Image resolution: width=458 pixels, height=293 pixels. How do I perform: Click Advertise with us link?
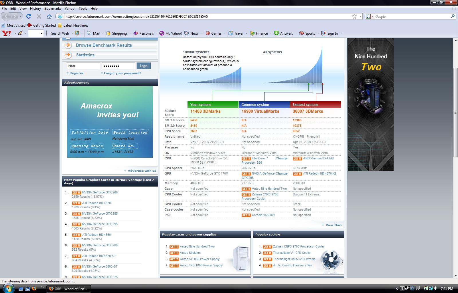pyautogui.click(x=142, y=171)
